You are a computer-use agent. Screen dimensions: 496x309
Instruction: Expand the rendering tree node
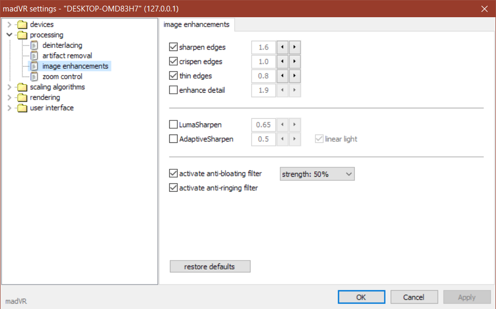(9, 97)
